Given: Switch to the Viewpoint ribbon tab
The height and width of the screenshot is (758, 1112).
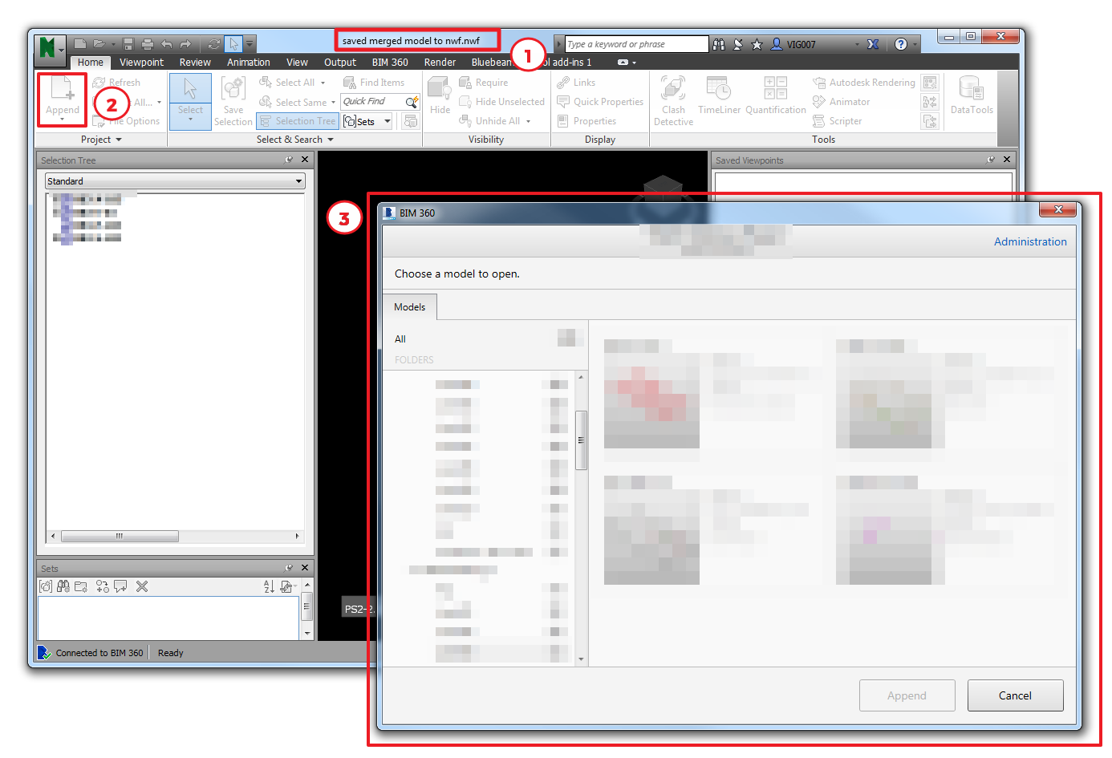Looking at the screenshot, I should tap(141, 63).
